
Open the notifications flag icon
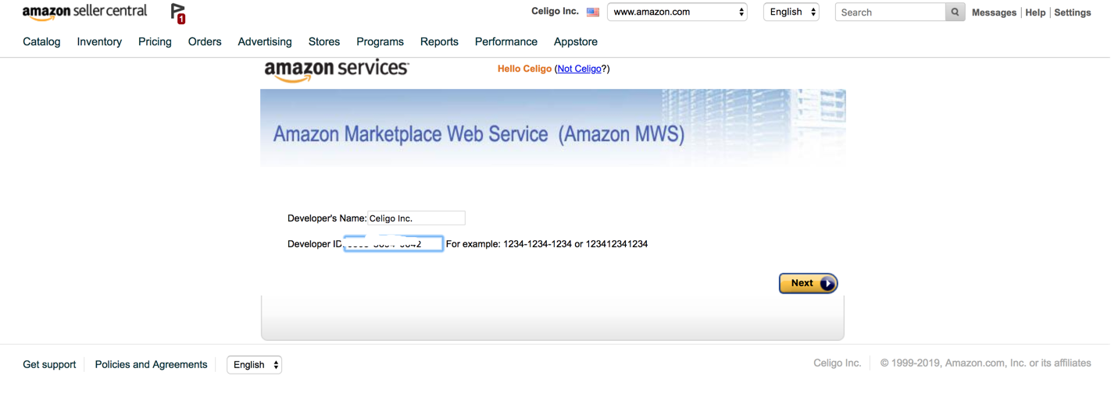(x=178, y=13)
